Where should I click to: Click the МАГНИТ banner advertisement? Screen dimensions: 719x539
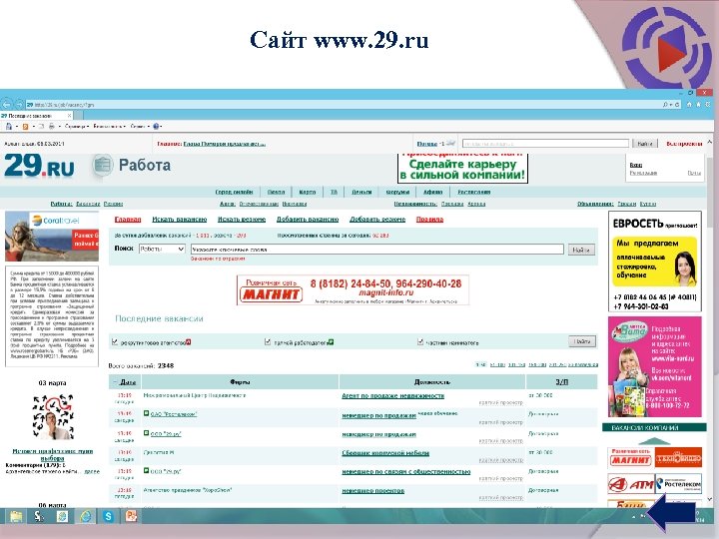click(x=354, y=289)
